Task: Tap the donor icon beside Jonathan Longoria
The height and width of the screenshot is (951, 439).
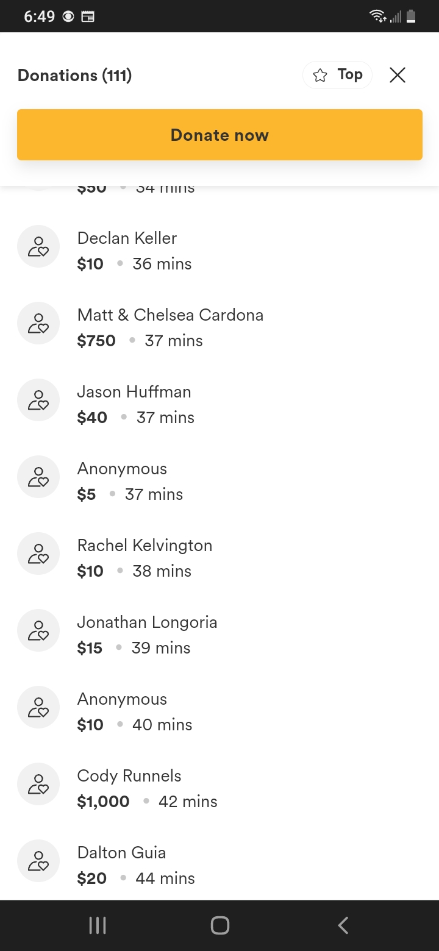Action: (38, 630)
